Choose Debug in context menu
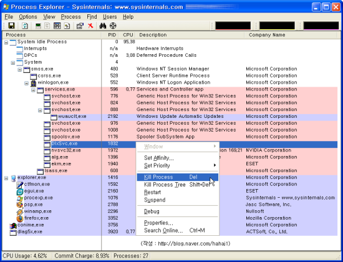This screenshot has width=343, height=262. (x=177, y=211)
